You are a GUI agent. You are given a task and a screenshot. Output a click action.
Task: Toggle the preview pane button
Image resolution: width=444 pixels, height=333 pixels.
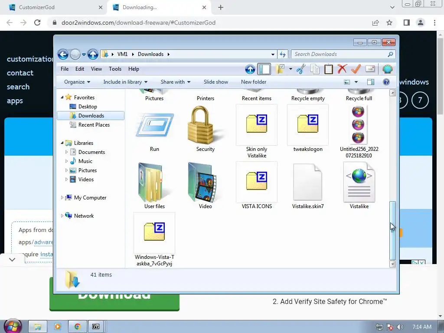pos(371,82)
